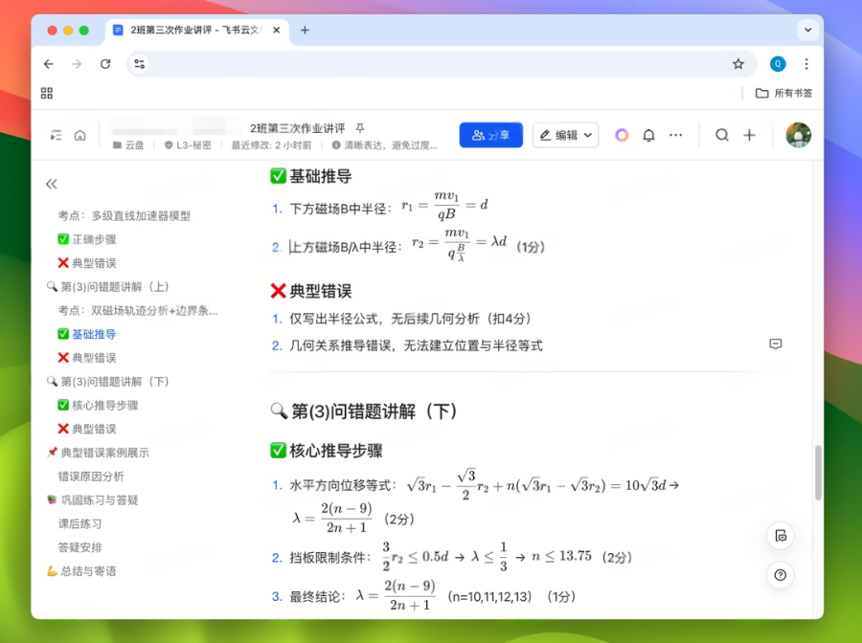Create a new document with plus
Screen dimensions: 862x643
click(x=749, y=135)
